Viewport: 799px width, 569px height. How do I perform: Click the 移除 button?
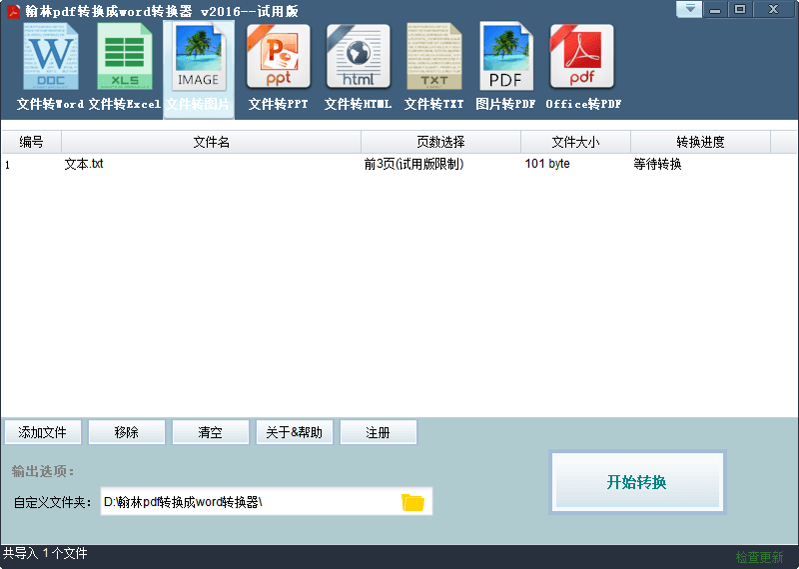[x=127, y=432]
